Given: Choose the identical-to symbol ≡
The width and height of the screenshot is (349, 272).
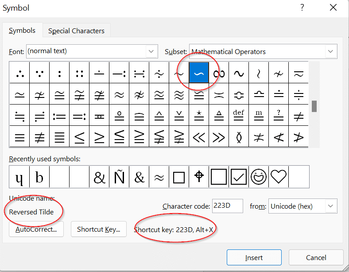Looking at the screenshot, I should coord(19,137).
